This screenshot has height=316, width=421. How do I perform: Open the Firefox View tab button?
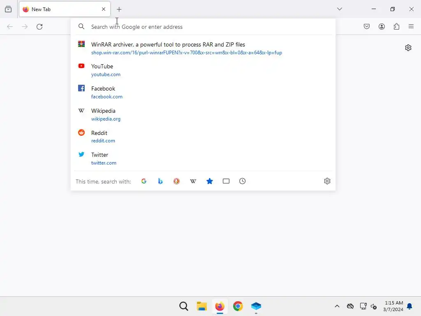pyautogui.click(x=8, y=9)
